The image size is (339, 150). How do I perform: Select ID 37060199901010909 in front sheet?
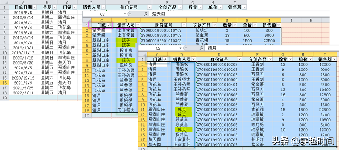point(219,80)
